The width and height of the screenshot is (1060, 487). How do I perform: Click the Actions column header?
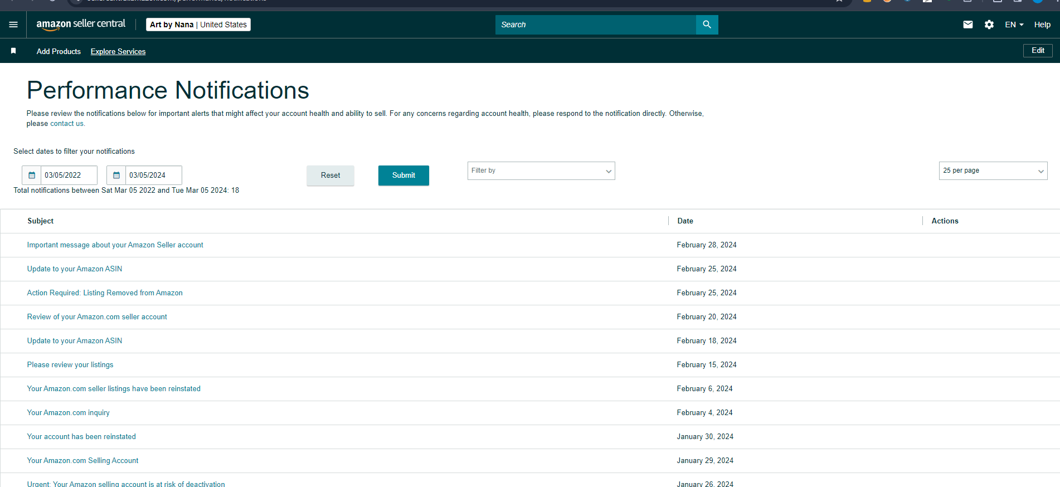point(945,221)
